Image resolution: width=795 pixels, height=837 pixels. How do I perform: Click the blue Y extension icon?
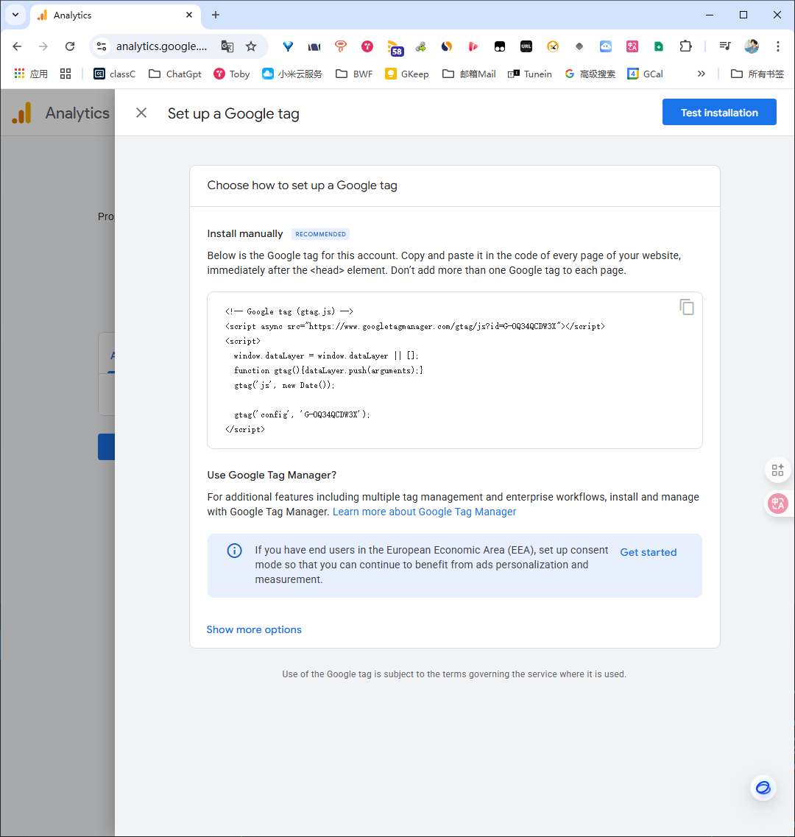[288, 46]
